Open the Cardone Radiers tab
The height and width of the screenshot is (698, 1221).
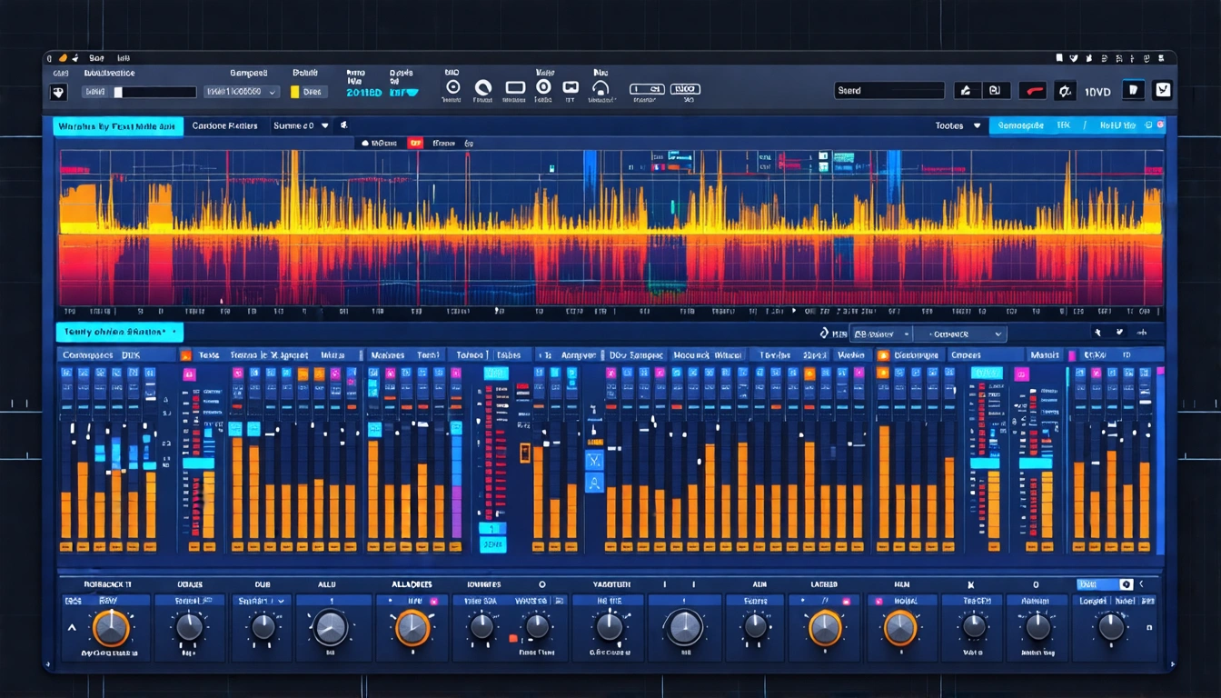[225, 126]
